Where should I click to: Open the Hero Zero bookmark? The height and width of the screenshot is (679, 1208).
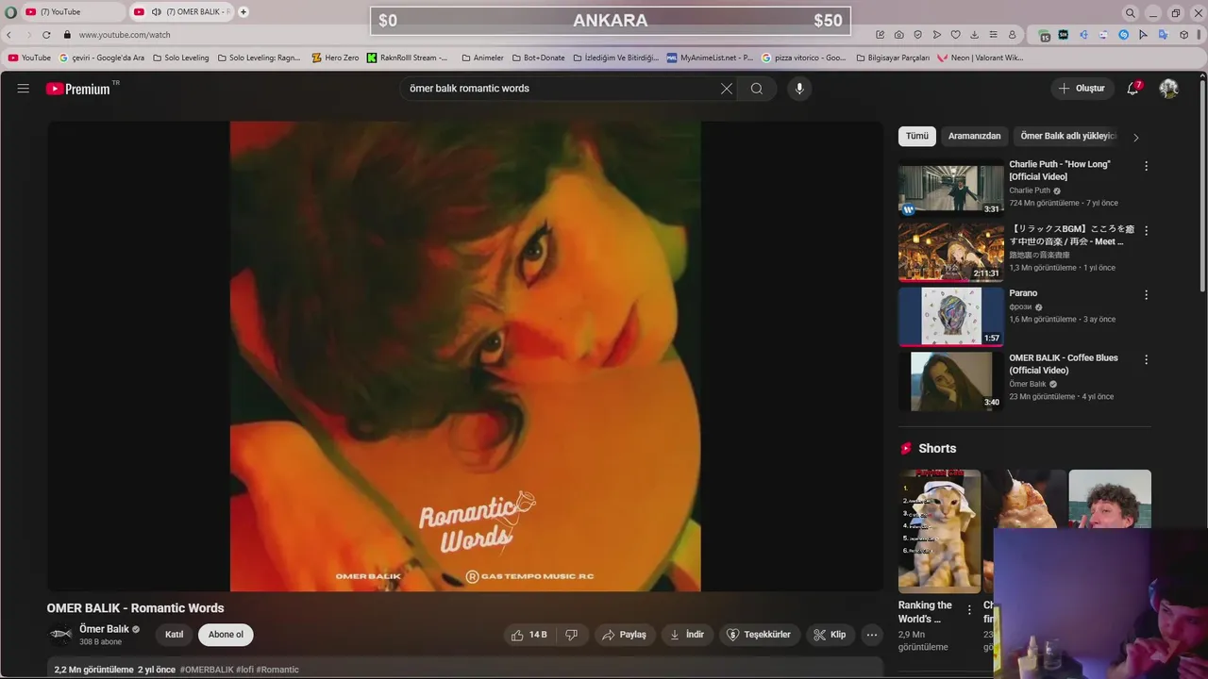(335, 58)
